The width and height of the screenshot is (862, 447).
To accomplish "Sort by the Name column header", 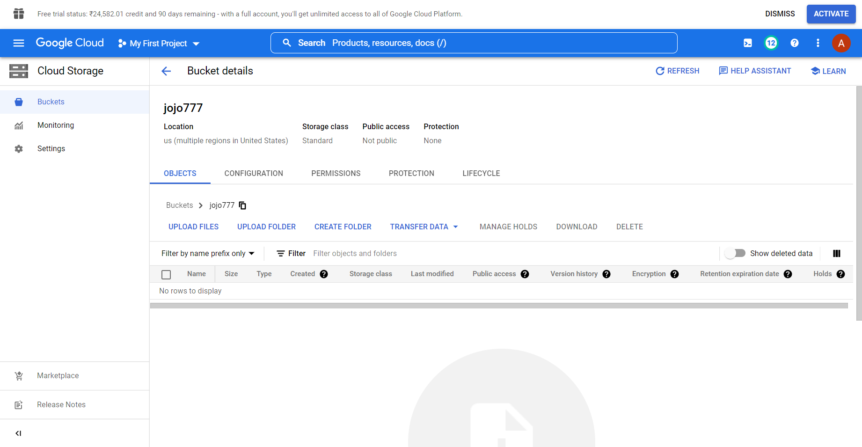I will [197, 274].
